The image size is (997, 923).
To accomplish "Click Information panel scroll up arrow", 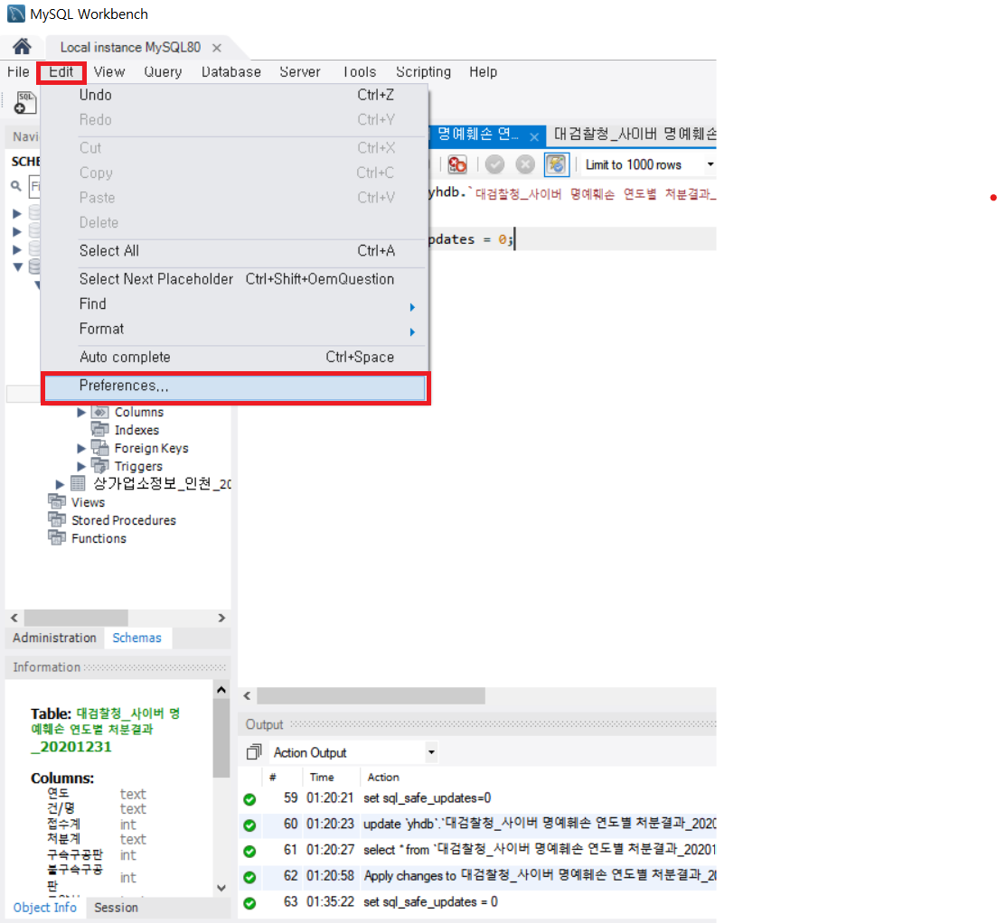I will [x=221, y=689].
